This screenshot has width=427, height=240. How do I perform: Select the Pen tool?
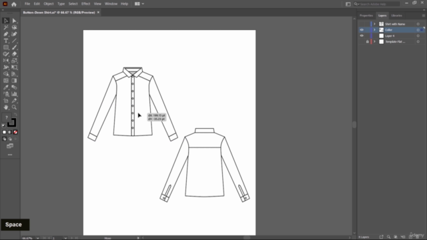point(6,34)
